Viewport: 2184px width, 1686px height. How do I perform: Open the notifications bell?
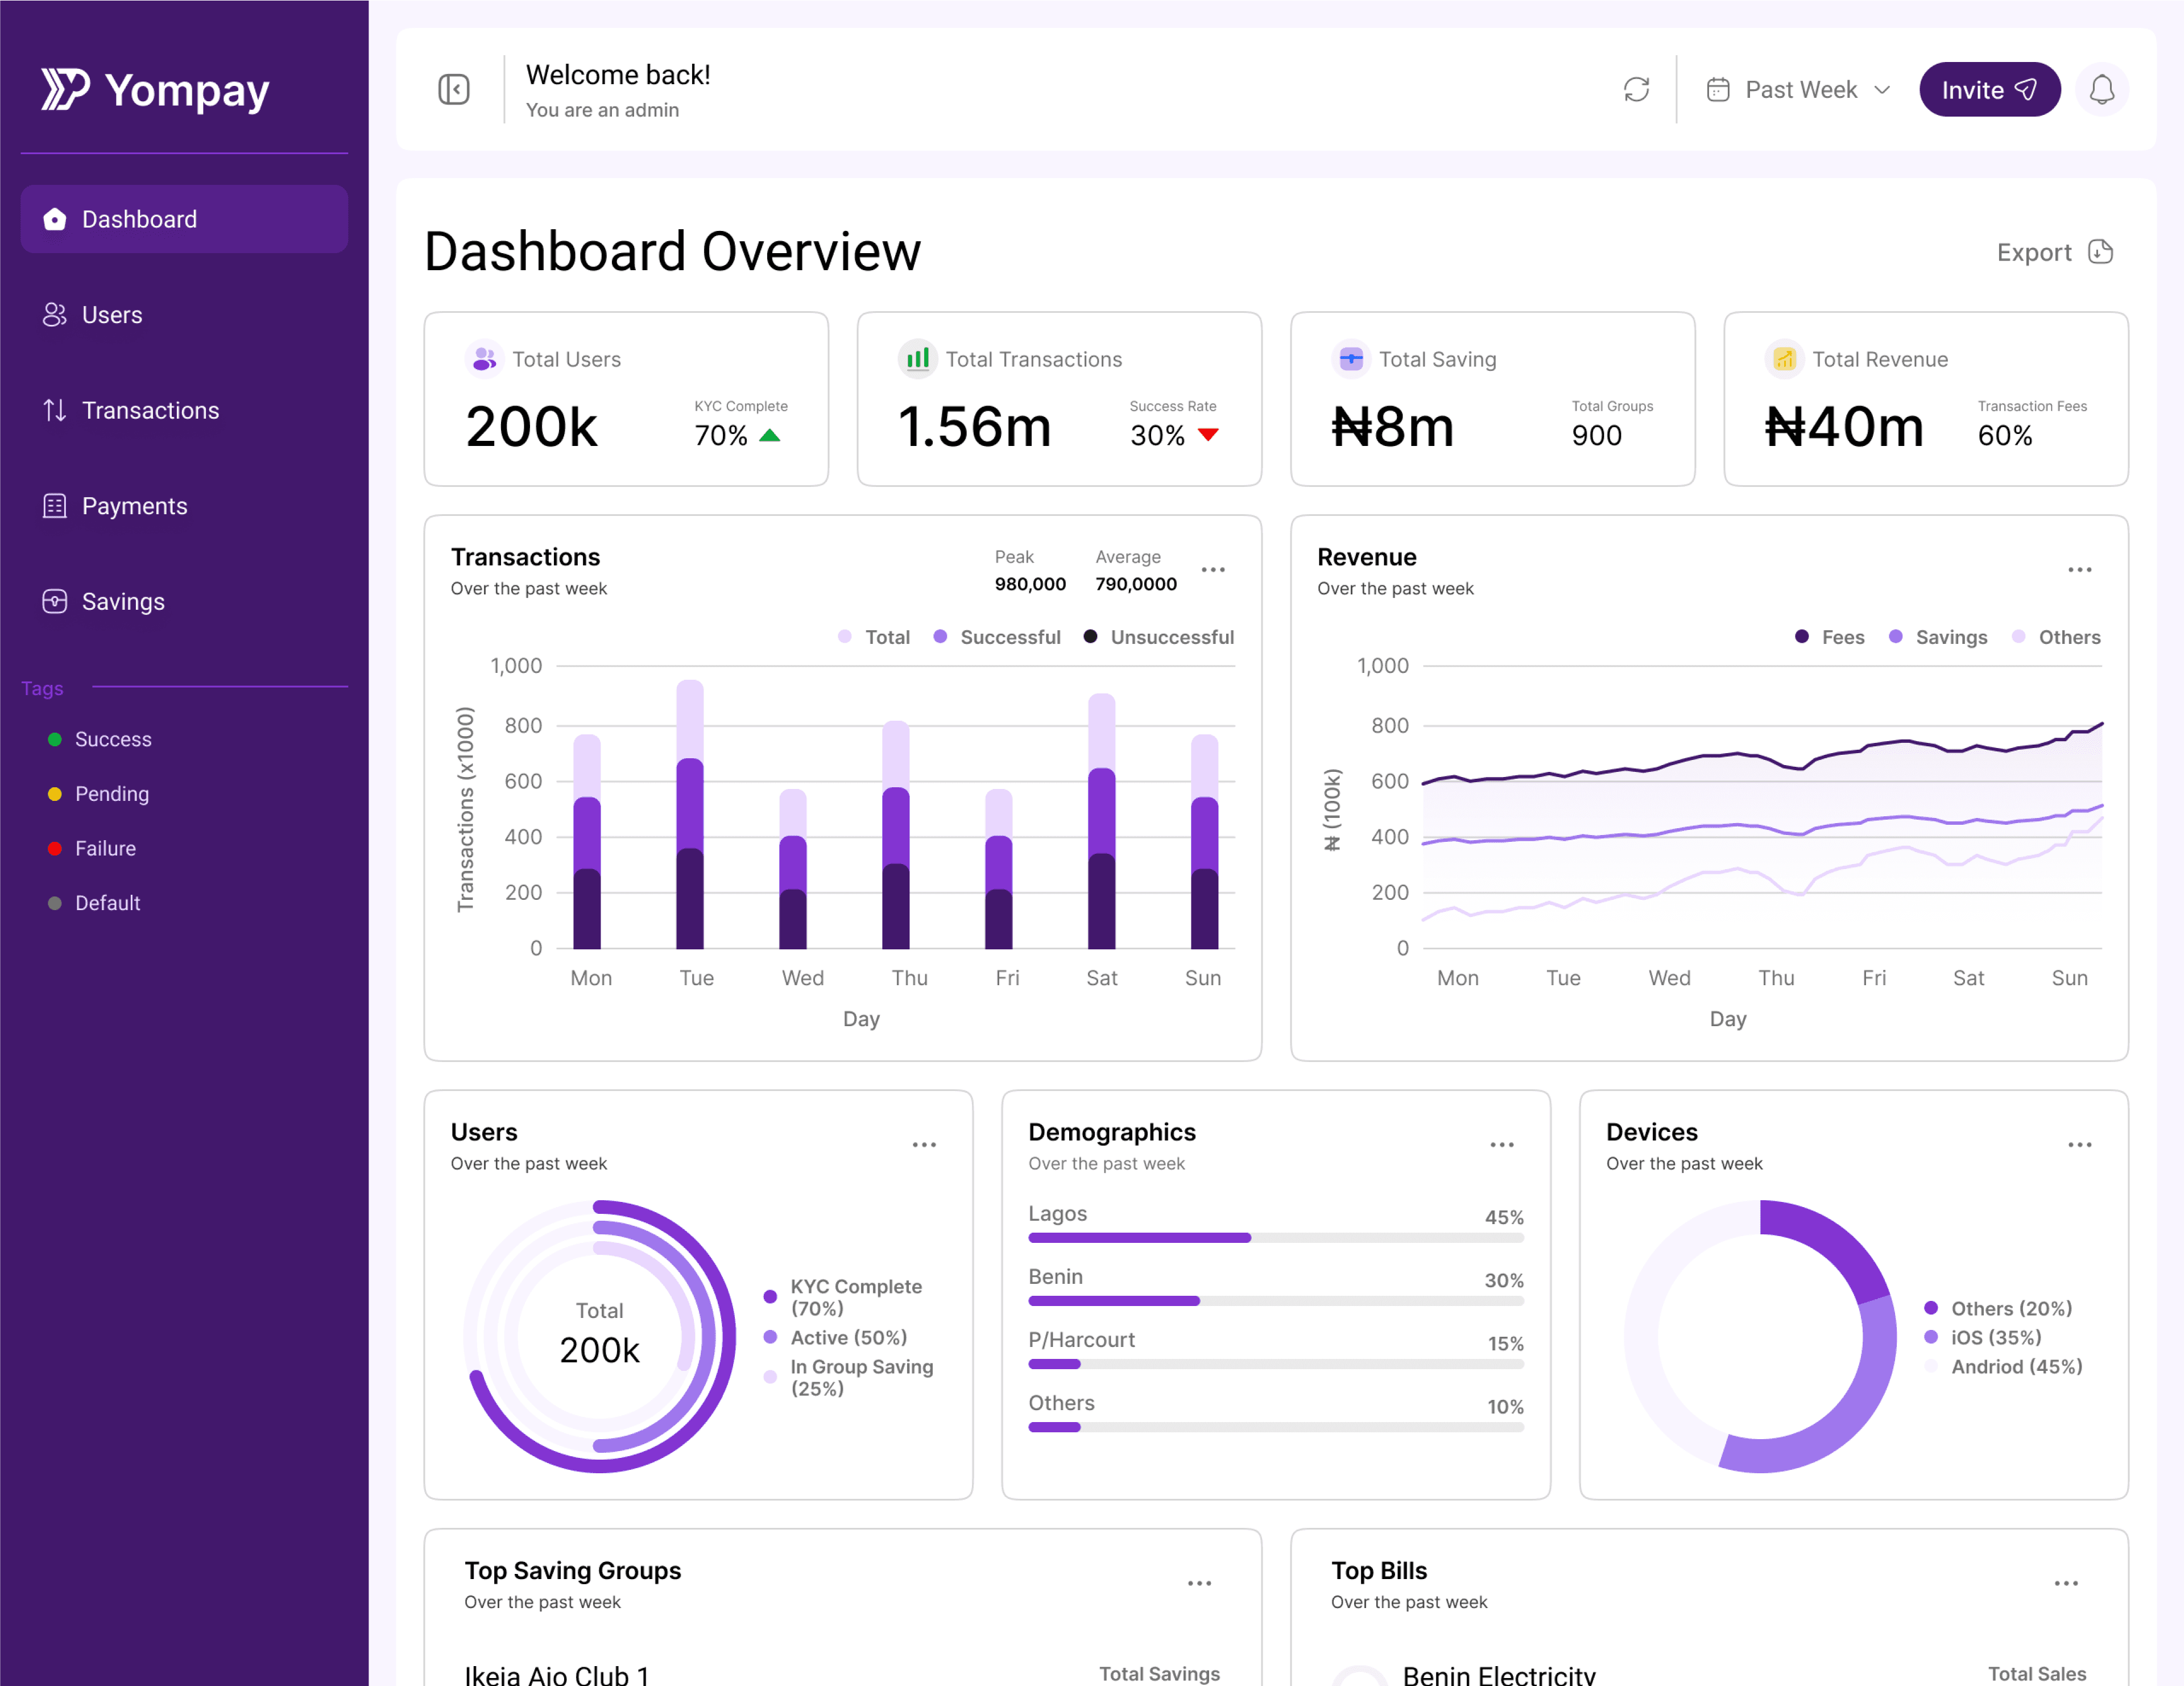[x=2101, y=90]
